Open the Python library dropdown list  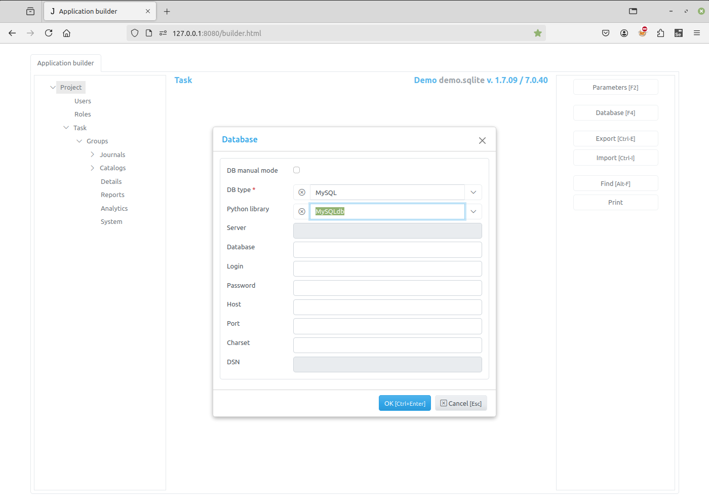473,212
